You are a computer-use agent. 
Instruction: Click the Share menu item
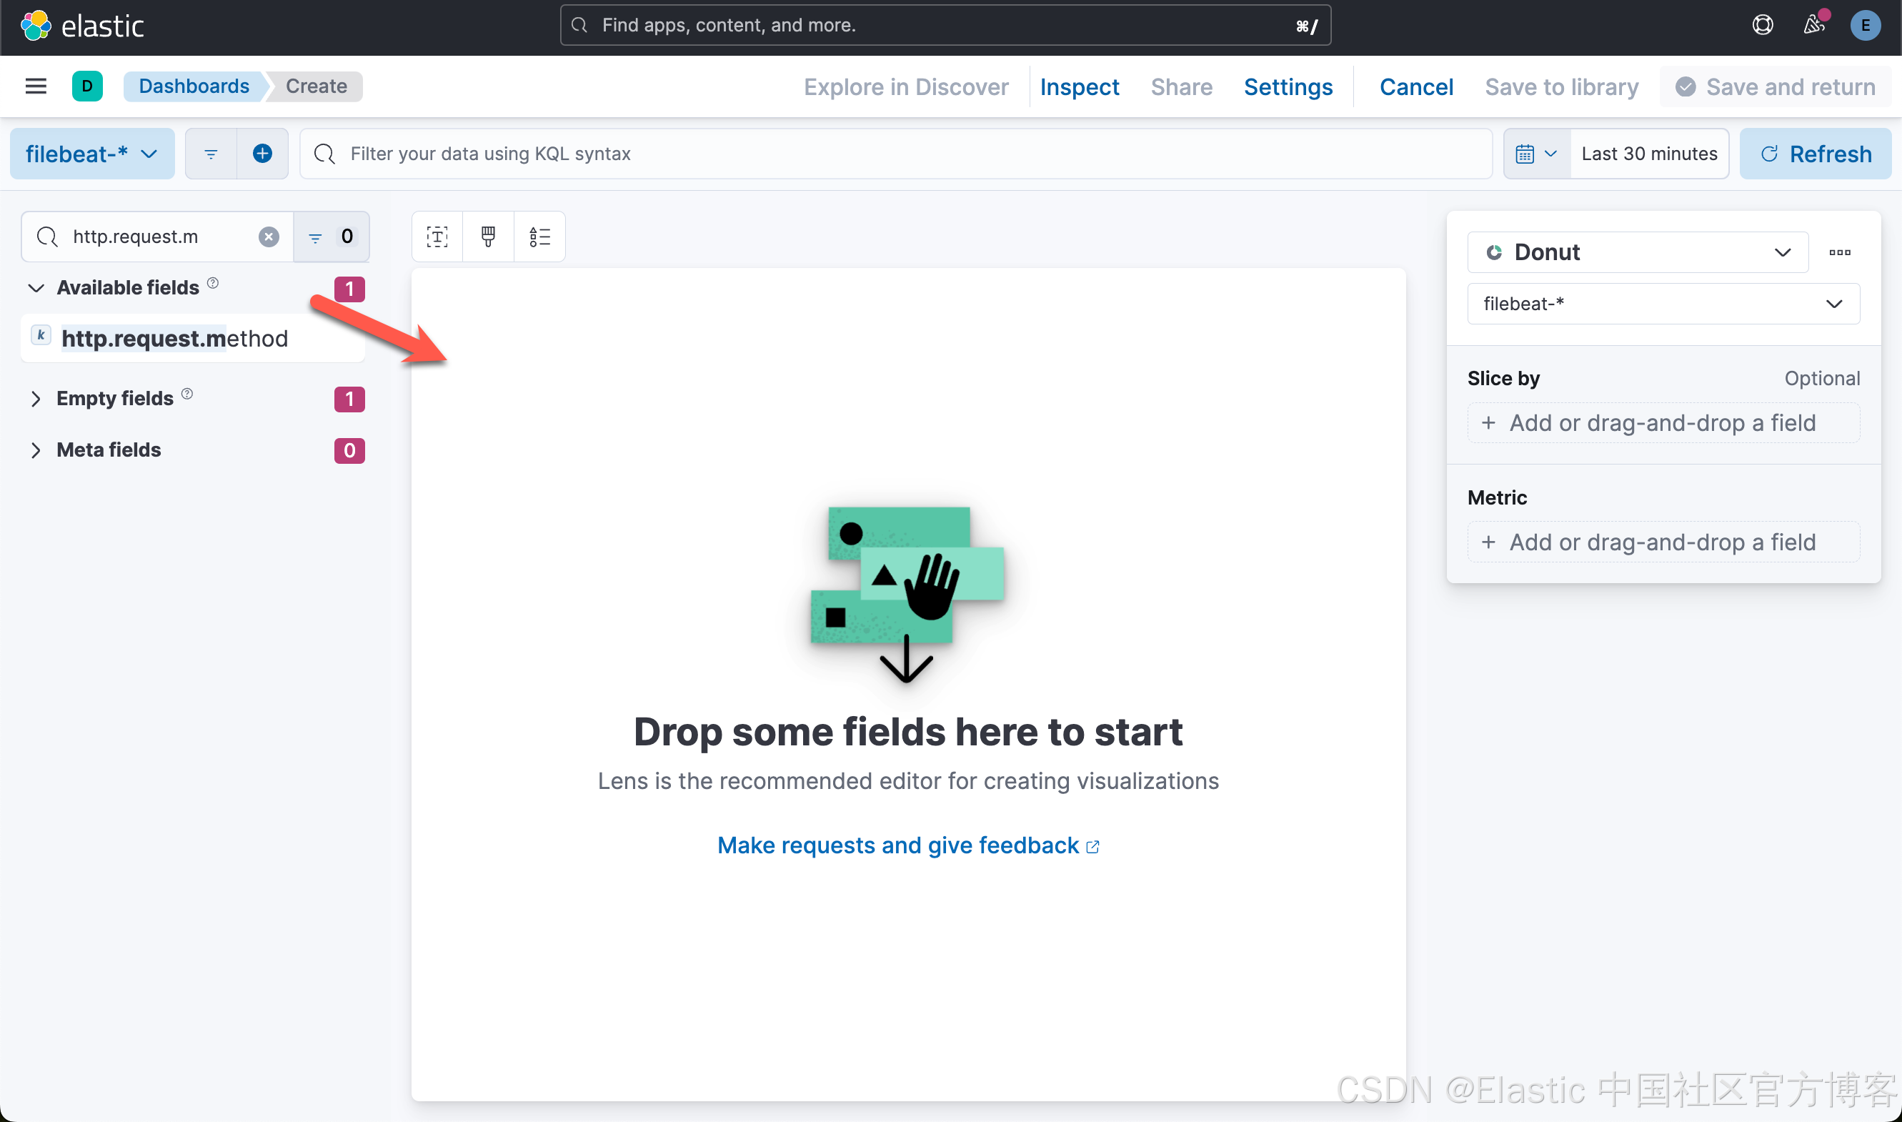click(x=1181, y=87)
